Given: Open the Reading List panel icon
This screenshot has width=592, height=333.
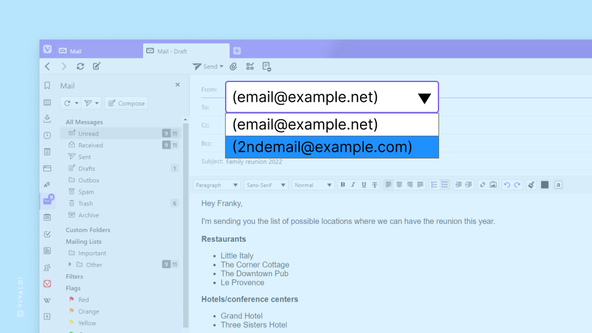Looking at the screenshot, I should 47,102.
